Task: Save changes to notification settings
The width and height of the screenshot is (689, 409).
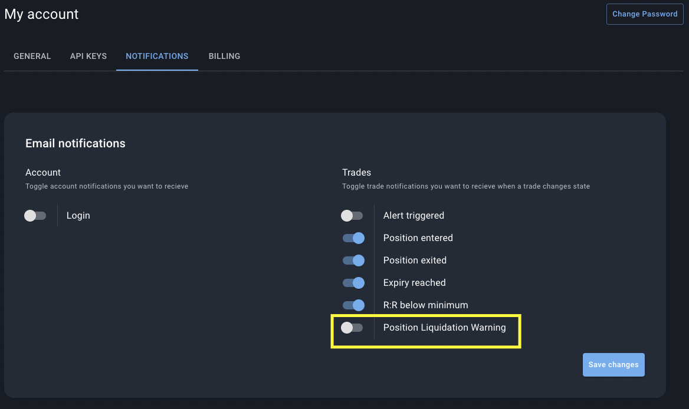Action: click(x=613, y=365)
